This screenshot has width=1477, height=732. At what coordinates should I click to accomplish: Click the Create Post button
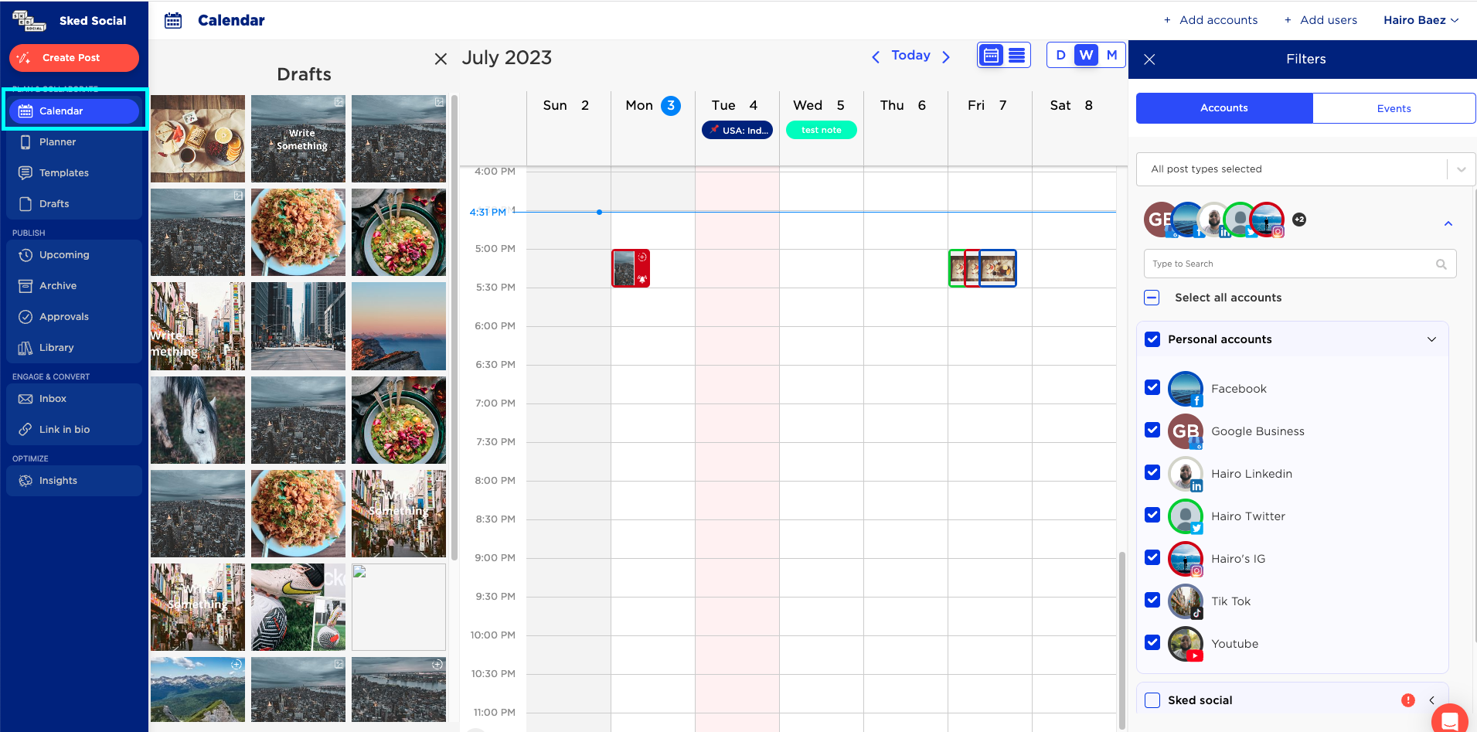74,58
